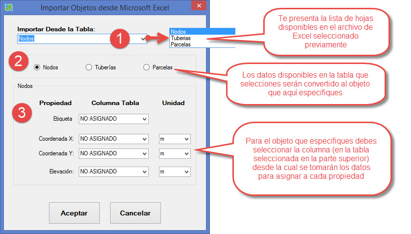
Task: Click the Aceptar button
Action: (x=74, y=213)
